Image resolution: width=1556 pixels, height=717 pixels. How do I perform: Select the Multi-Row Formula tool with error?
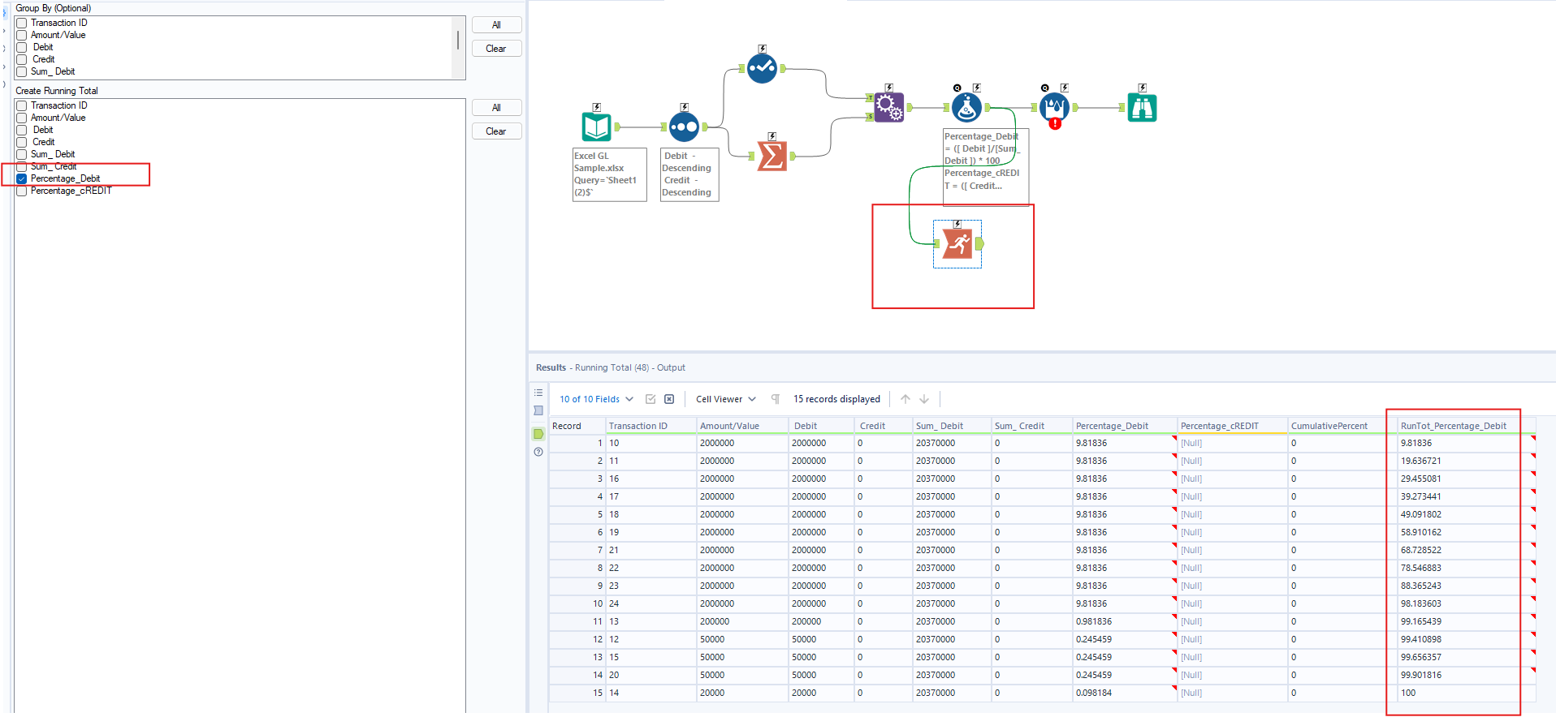pos(1054,107)
